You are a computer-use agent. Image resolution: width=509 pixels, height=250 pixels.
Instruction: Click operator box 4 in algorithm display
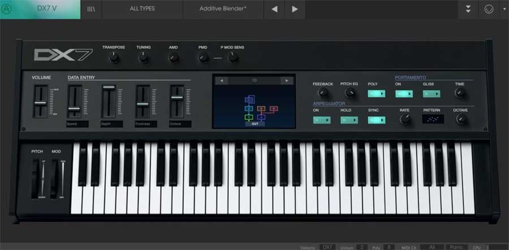261,117
